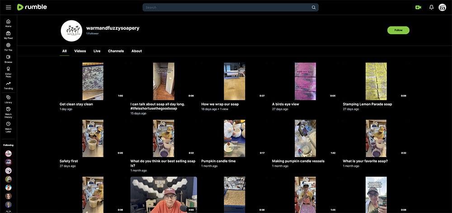452x213 pixels.
Task: Open 'Safety first' video title
Action: (x=69, y=161)
